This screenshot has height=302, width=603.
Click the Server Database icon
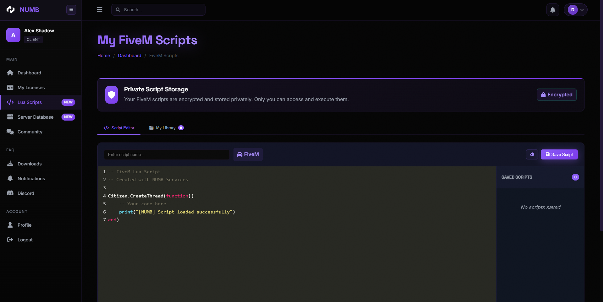tap(10, 117)
